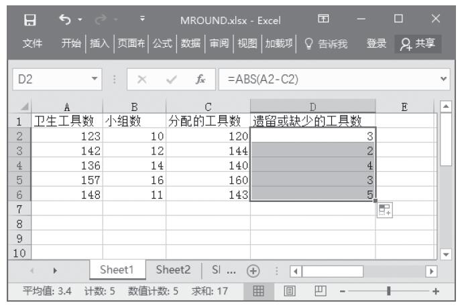Click the Auto Fill Options icon
Image resolution: width=460 pixels, height=307 pixels.
384,210
